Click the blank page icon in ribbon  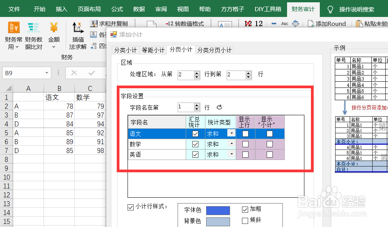click(x=151, y=24)
